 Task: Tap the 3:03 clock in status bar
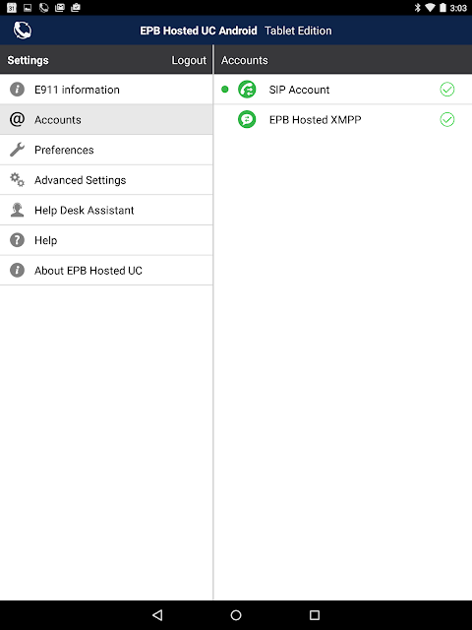pyautogui.click(x=458, y=8)
